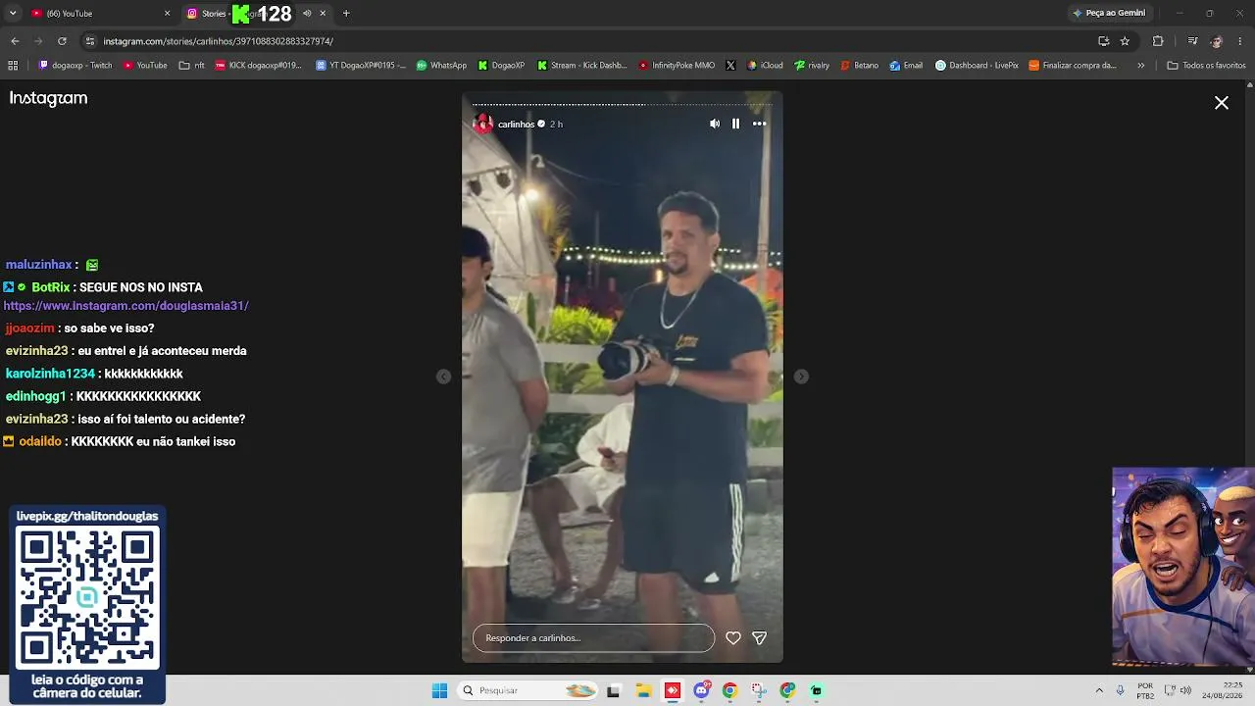Open the red AnyDesk taskbar icon

click(x=672, y=690)
